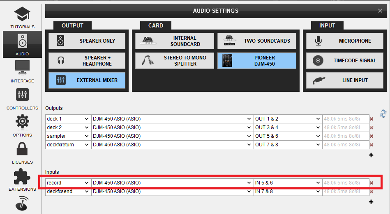Select the Audio settings tab icon
The width and height of the screenshot is (390, 214).
click(x=22, y=44)
